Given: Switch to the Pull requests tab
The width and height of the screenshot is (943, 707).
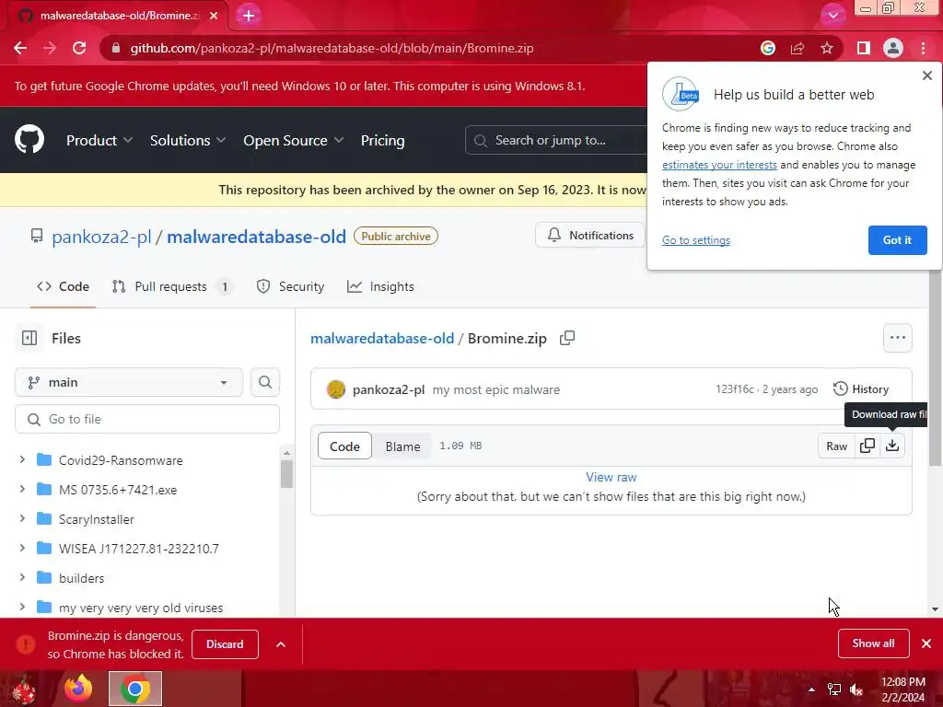Looking at the screenshot, I should pyautogui.click(x=172, y=287).
